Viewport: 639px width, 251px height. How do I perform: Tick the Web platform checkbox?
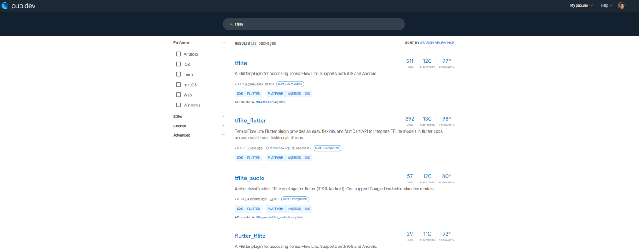click(179, 95)
